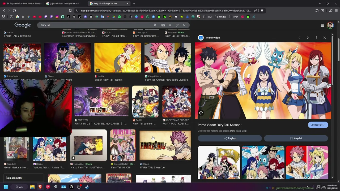Start voice search microphone
The height and width of the screenshot is (191, 340).
[x=170, y=25]
